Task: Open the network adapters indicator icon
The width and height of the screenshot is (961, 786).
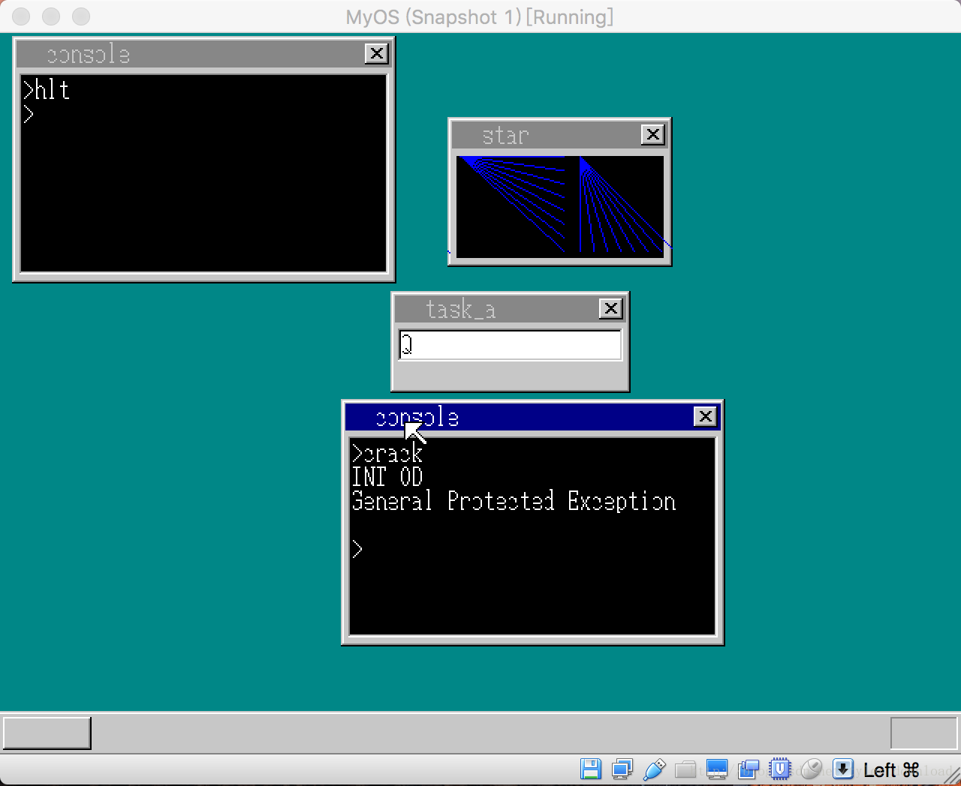Action: tap(622, 769)
